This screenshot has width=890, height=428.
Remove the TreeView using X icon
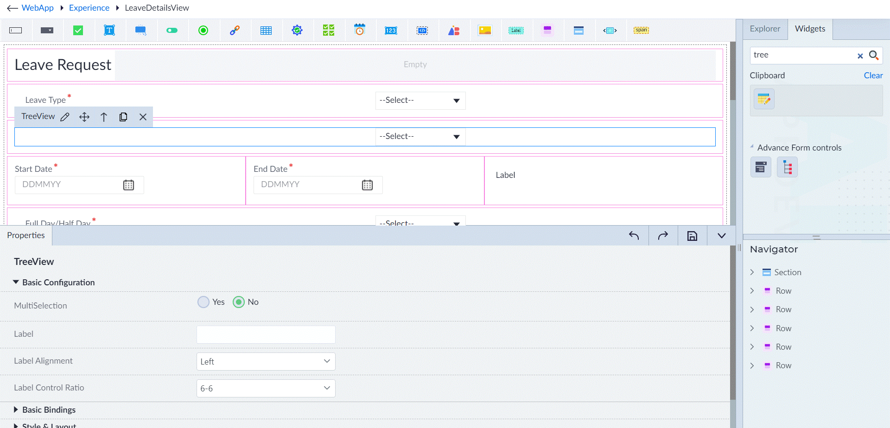143,117
